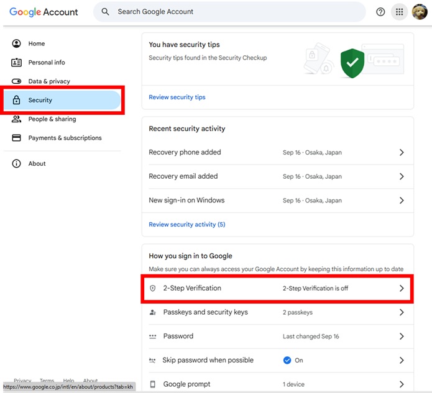Click the help question mark icon

[x=381, y=12]
